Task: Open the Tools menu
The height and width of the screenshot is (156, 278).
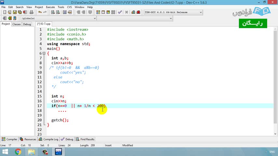Action: tap(61, 7)
